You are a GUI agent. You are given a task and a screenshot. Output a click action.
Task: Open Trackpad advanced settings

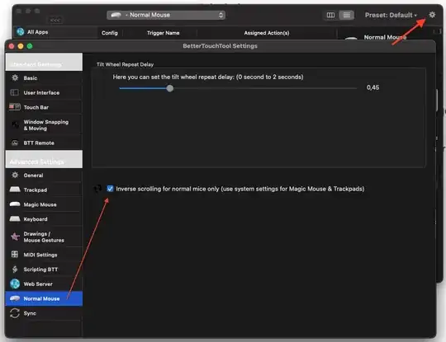(x=44, y=190)
